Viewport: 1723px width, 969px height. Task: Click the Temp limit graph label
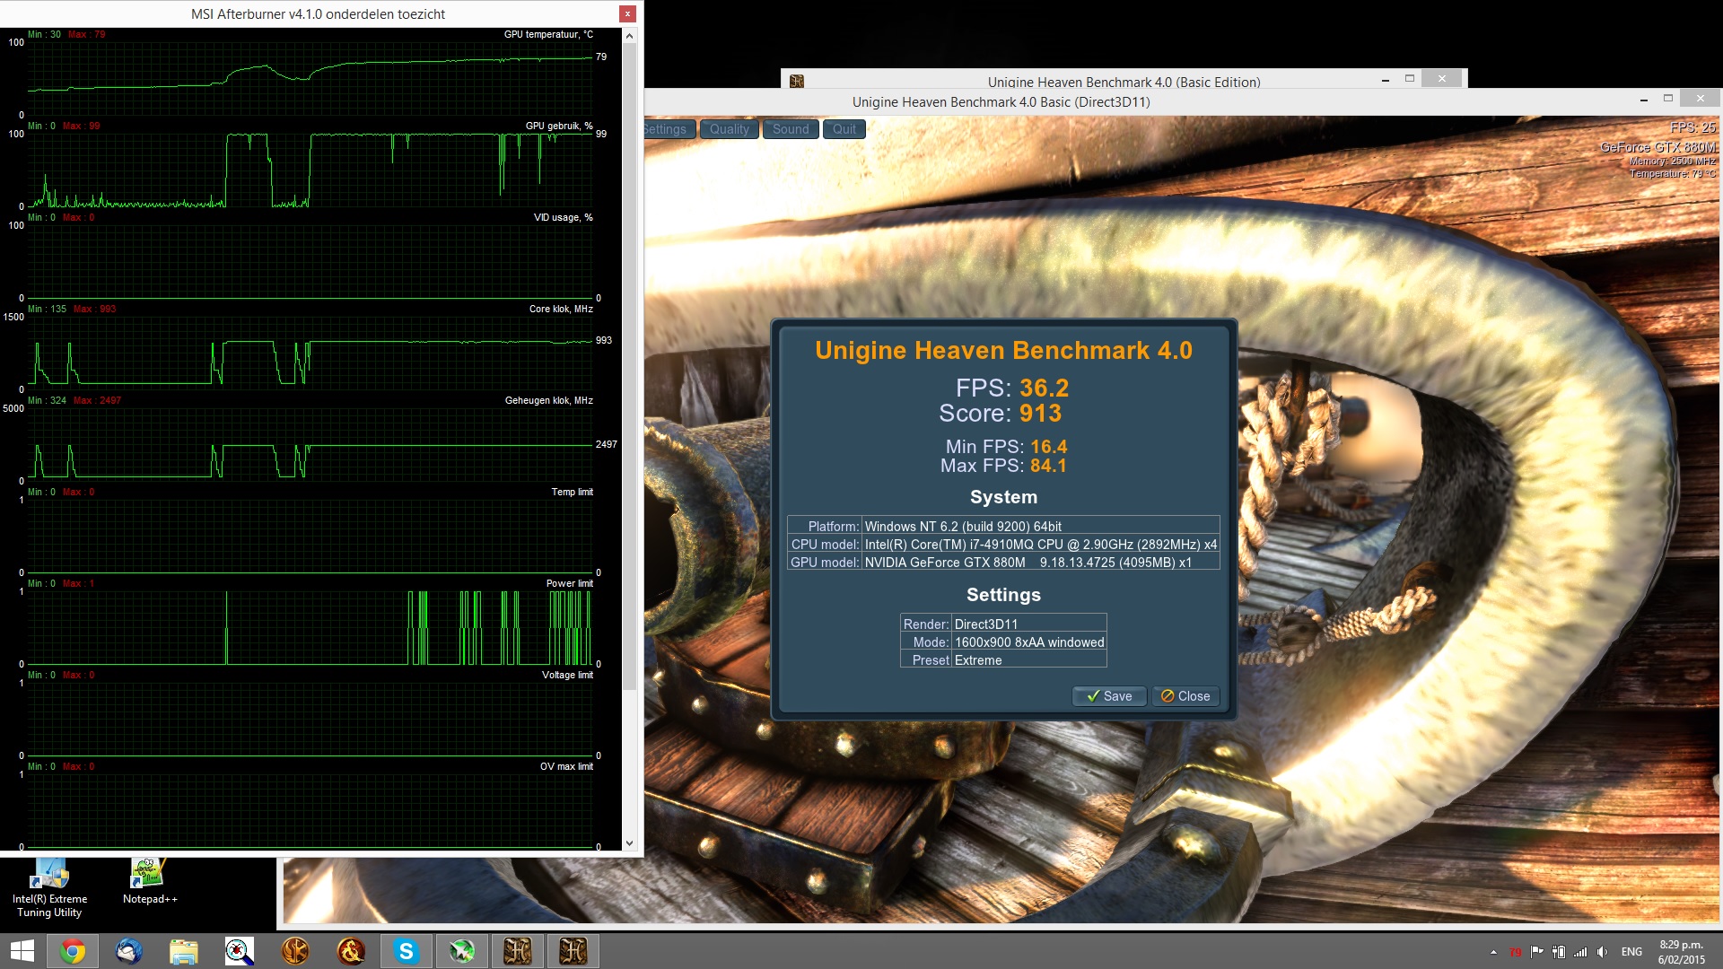[x=572, y=492]
